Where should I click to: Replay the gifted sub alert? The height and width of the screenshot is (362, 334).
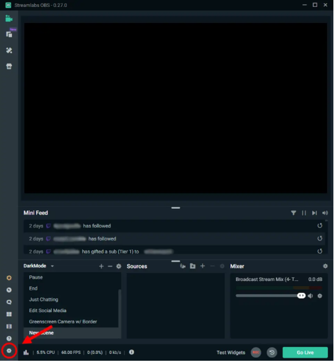(x=320, y=251)
